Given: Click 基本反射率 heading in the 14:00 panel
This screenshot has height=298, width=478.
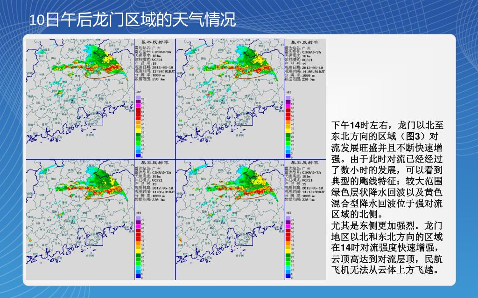Looking at the screenshot, I should pos(304,42).
